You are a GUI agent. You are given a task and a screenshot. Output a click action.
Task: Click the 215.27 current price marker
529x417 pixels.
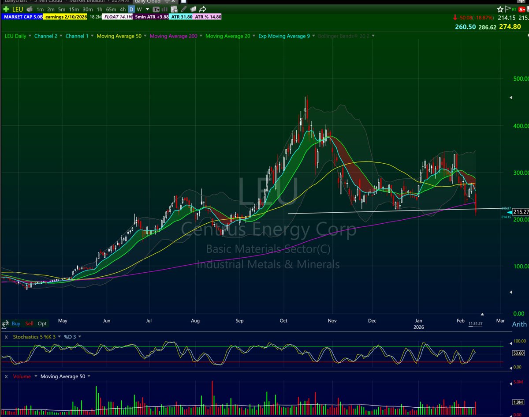(520, 212)
